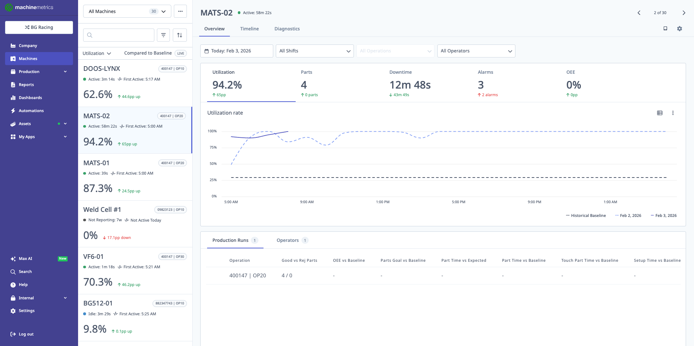Open the Machines section in the sidebar
The height and width of the screenshot is (346, 694).
[28, 58]
